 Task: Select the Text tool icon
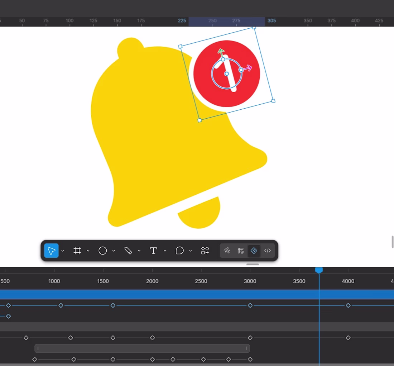point(153,251)
